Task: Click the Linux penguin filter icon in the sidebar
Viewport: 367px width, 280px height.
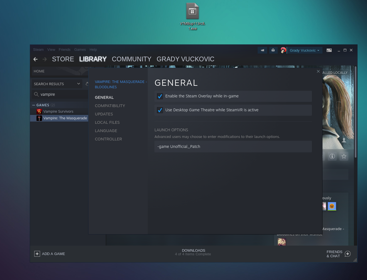Action: click(87, 84)
